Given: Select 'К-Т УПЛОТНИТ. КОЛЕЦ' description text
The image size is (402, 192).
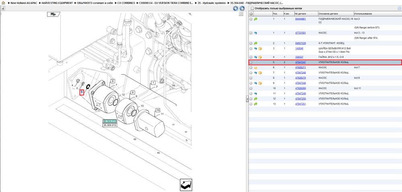Looking at the screenshot, I should (x=331, y=43).
